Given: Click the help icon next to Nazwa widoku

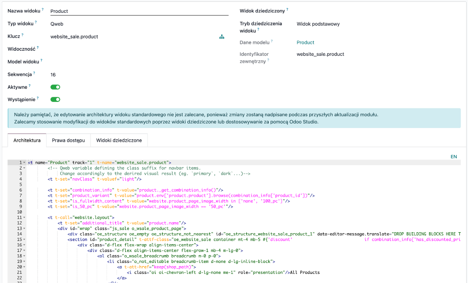Looking at the screenshot, I should (43, 10).
